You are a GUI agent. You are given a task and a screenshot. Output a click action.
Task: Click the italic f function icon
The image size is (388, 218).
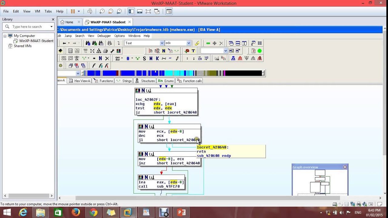94,66
